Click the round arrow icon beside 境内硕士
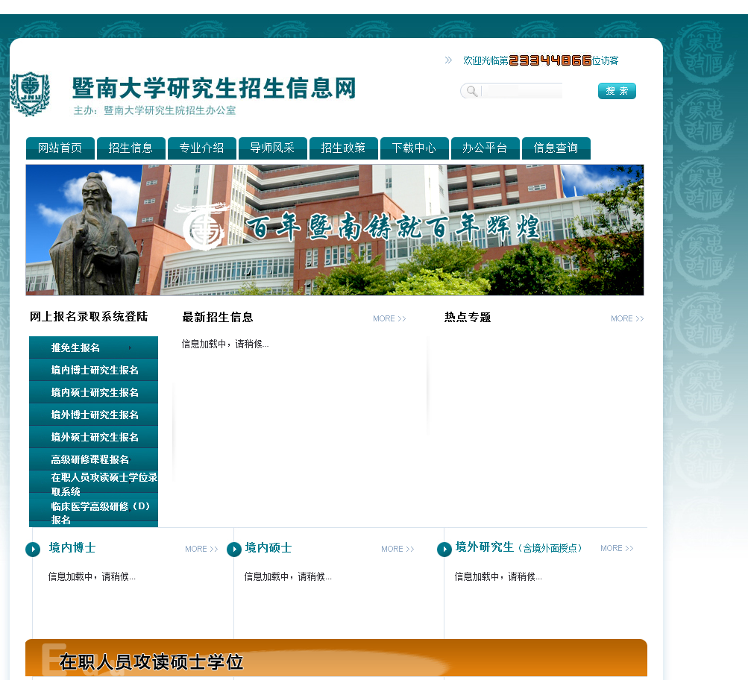 [234, 550]
